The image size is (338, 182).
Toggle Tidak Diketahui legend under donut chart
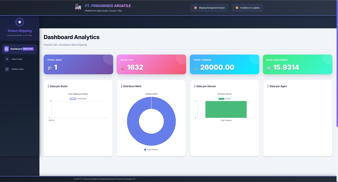(151, 150)
